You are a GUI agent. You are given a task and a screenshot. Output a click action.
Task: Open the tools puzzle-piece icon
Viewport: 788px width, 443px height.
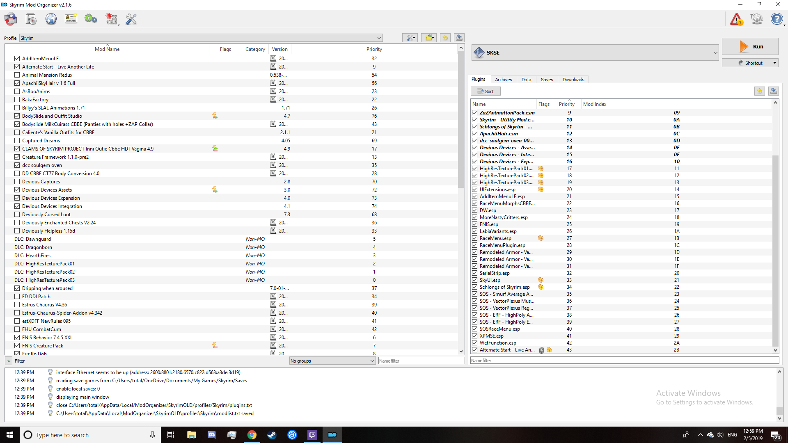coord(111,19)
